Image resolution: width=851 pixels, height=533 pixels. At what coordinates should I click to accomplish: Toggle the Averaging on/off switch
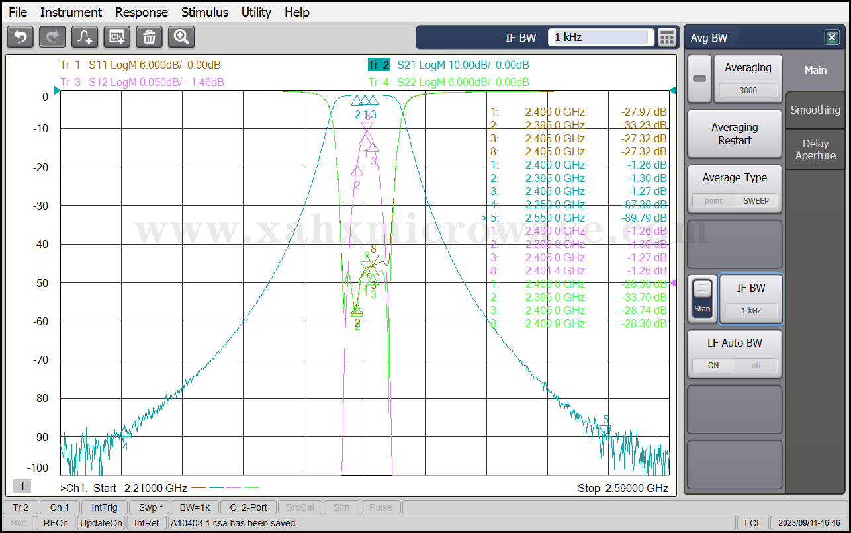(x=699, y=79)
